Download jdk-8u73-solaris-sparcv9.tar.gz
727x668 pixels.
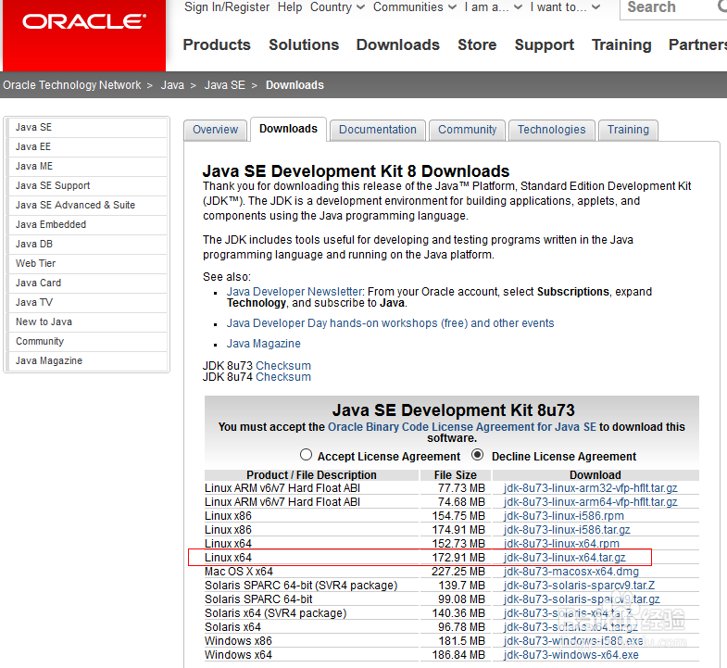582,599
